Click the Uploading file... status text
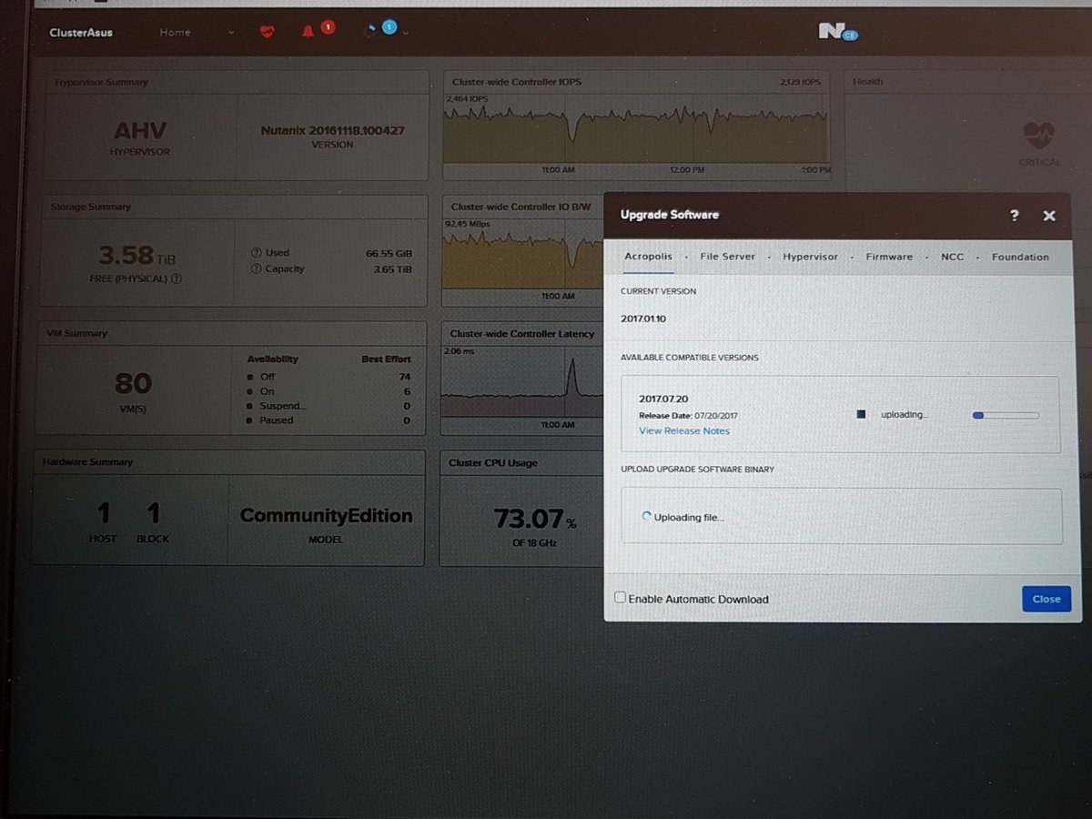The image size is (1092, 819). 689,517
